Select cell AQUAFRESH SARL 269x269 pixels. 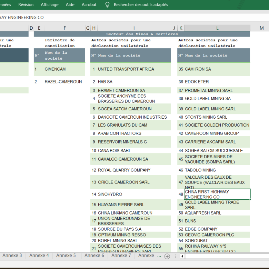[217, 213]
